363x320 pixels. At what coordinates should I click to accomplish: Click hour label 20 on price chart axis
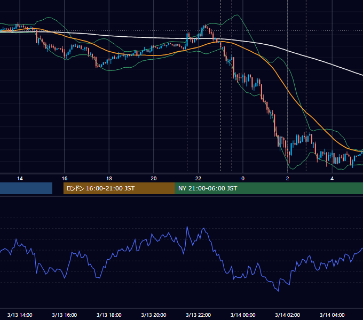click(154, 179)
